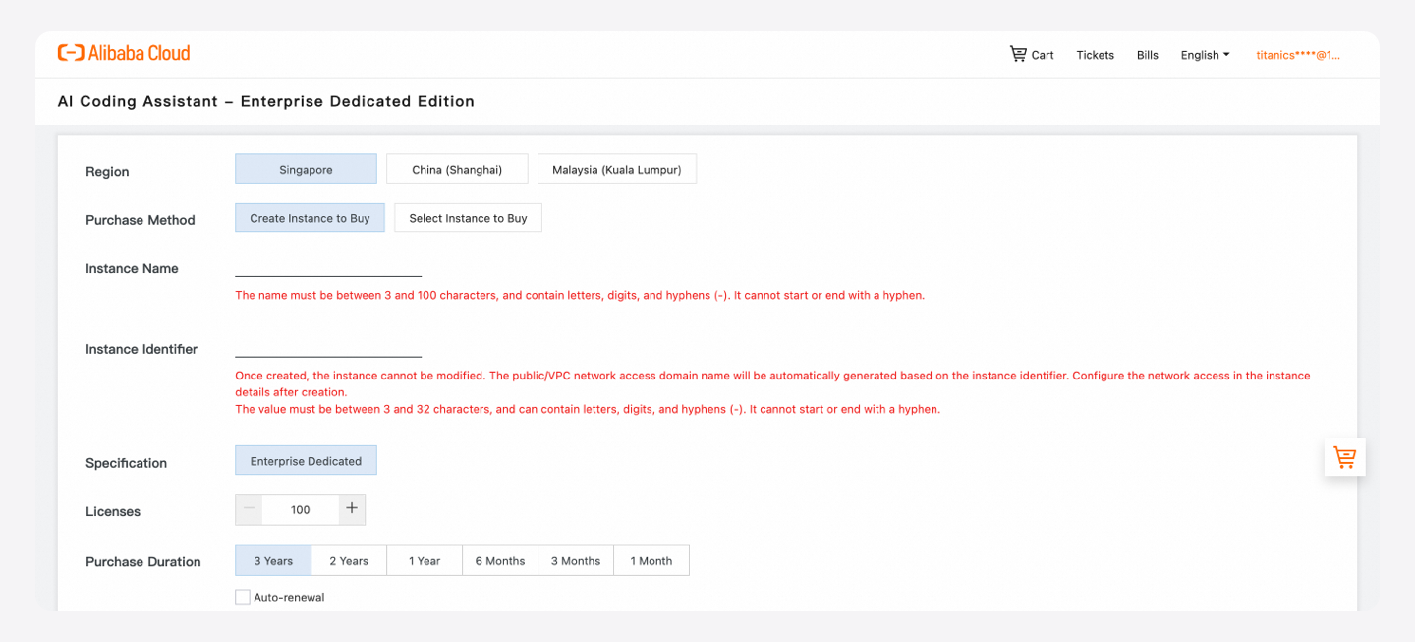The image size is (1415, 642).
Task: Open the Cart in the header
Action: [x=1032, y=55]
